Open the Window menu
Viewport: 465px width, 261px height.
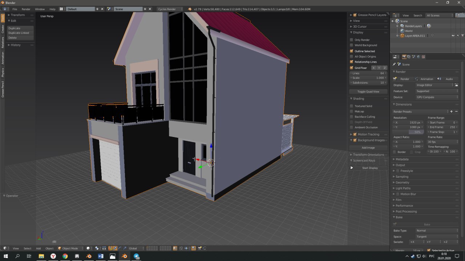pyautogui.click(x=40, y=9)
